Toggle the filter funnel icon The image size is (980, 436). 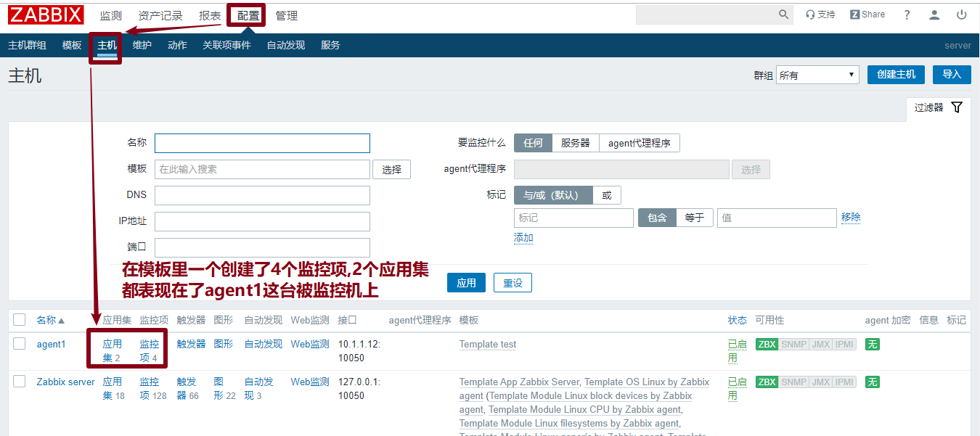pos(957,107)
